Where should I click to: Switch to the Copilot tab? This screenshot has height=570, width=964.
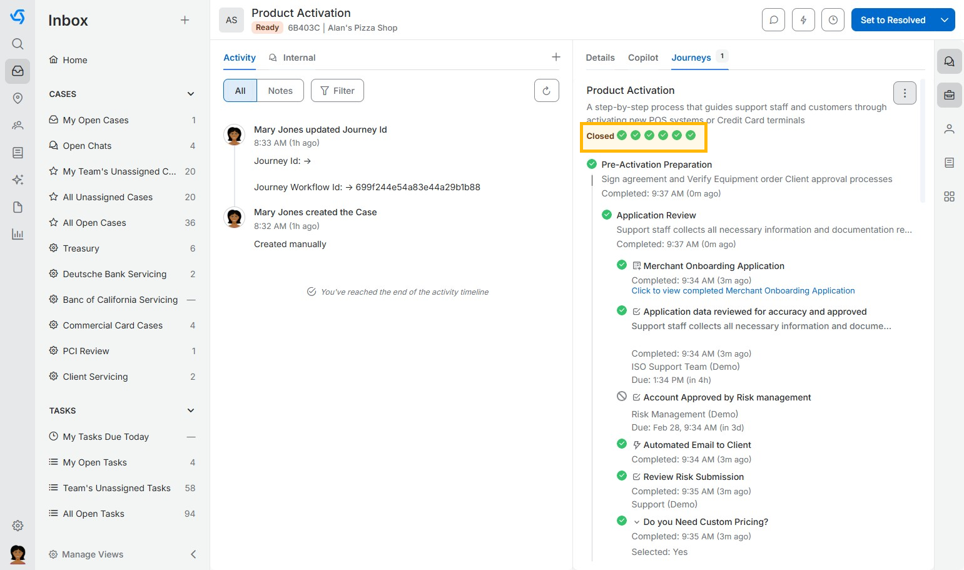[x=643, y=58]
